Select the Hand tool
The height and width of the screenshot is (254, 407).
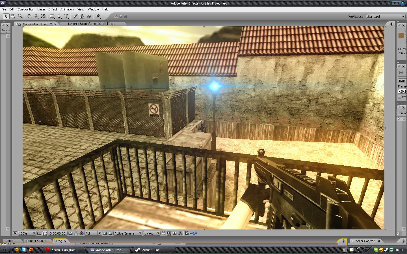coord(13,16)
